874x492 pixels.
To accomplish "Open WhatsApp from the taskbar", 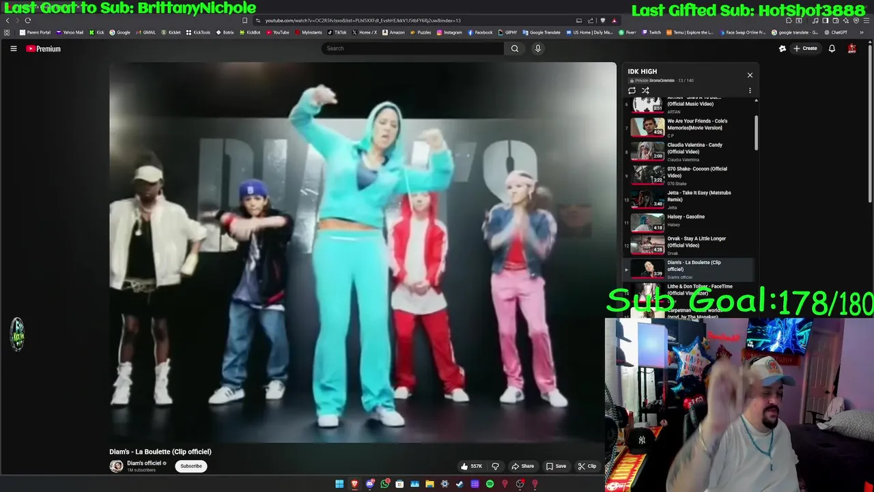I will (384, 484).
